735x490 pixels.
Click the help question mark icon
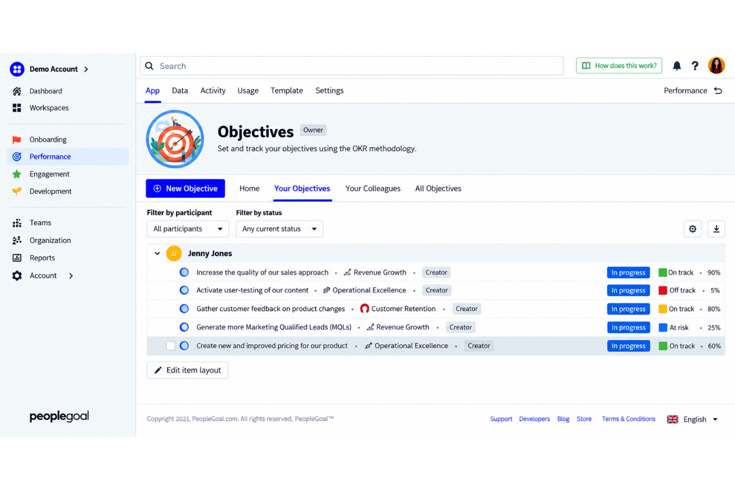[x=695, y=66]
